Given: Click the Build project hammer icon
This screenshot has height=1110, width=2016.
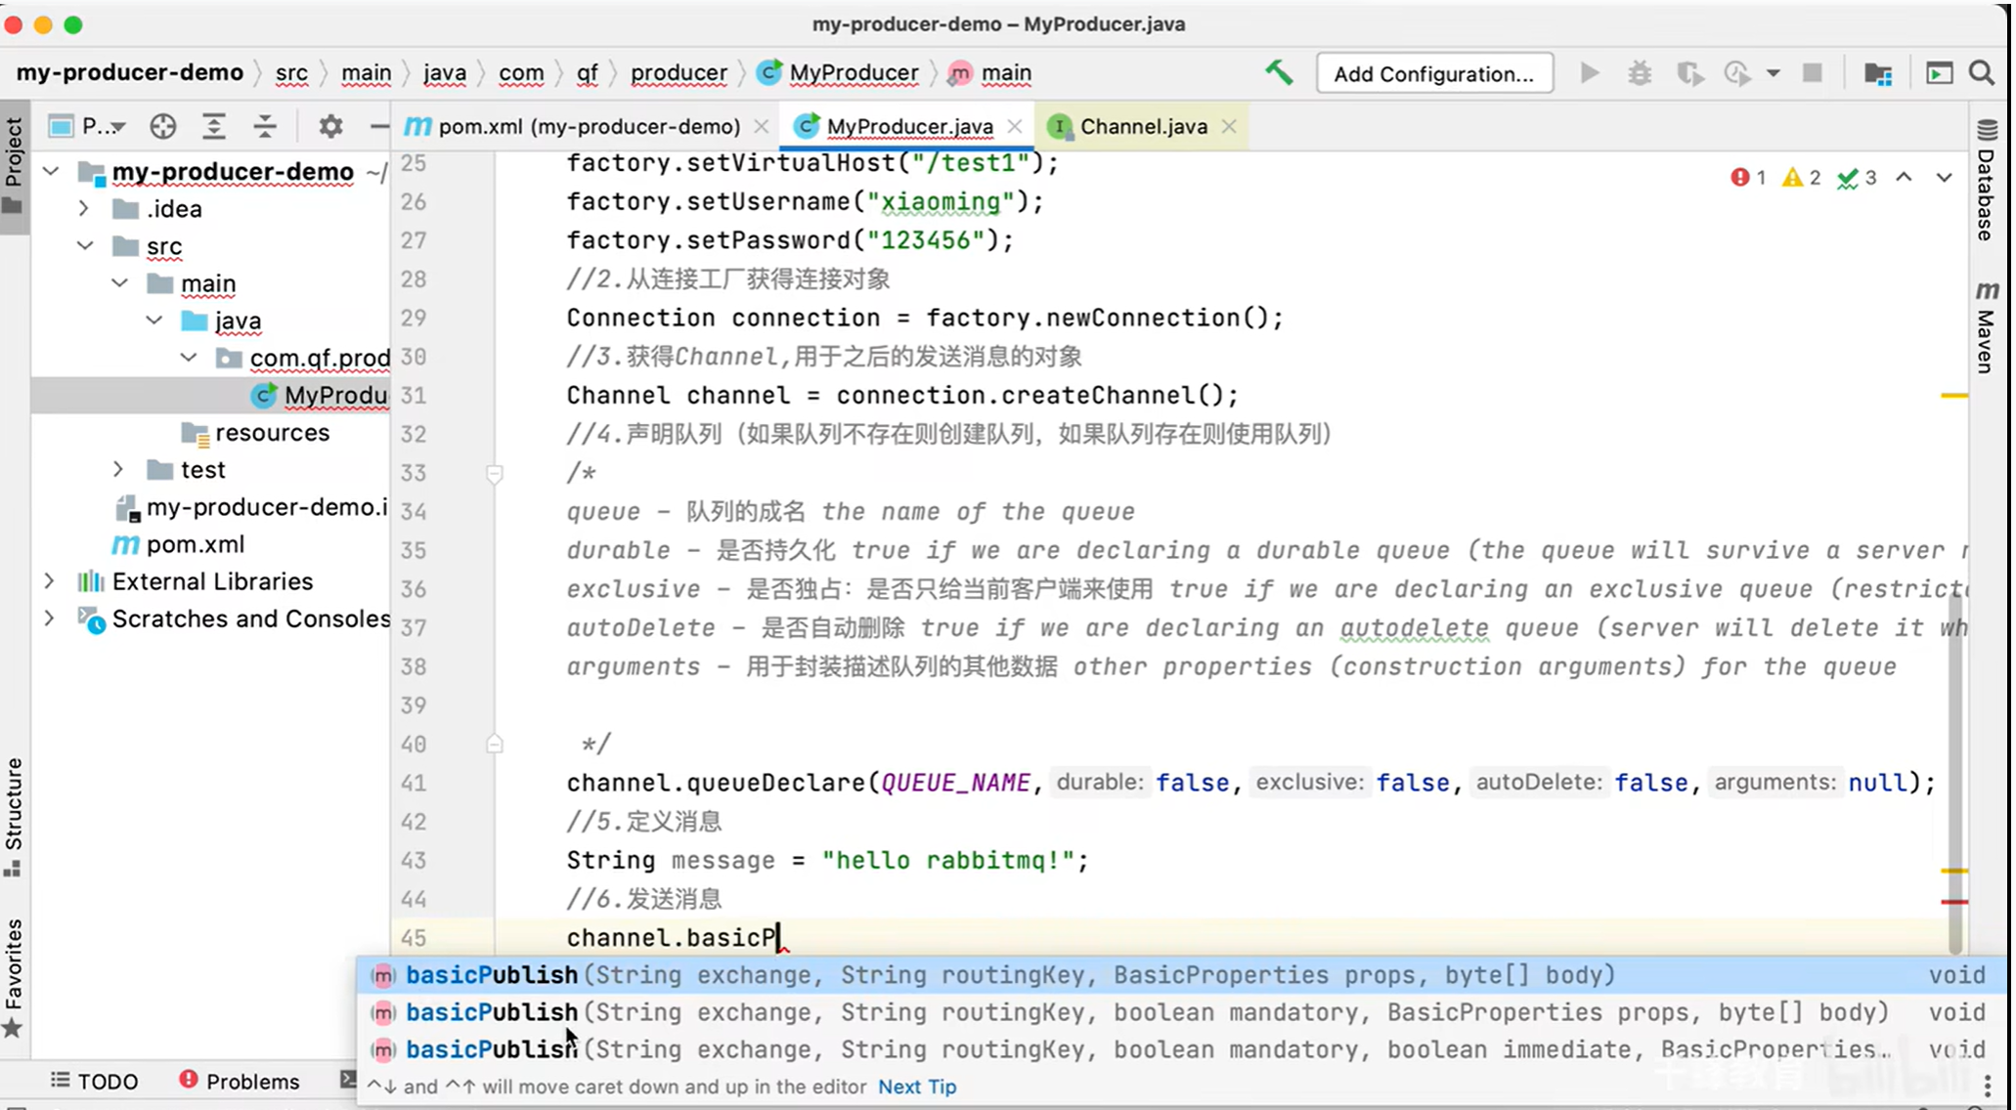Looking at the screenshot, I should 1279,73.
